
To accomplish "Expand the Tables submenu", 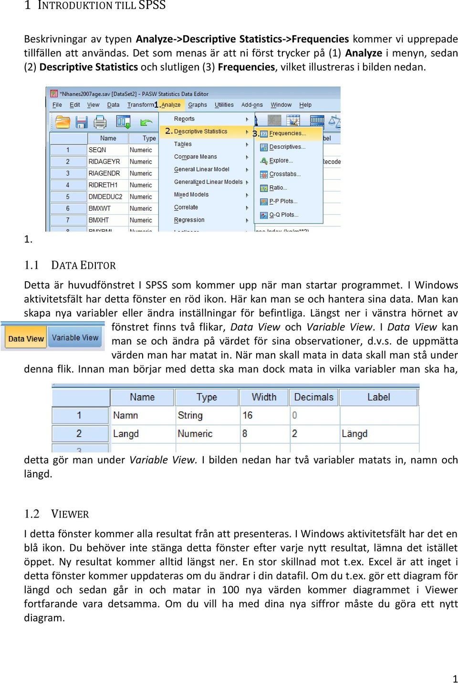I will [x=206, y=144].
